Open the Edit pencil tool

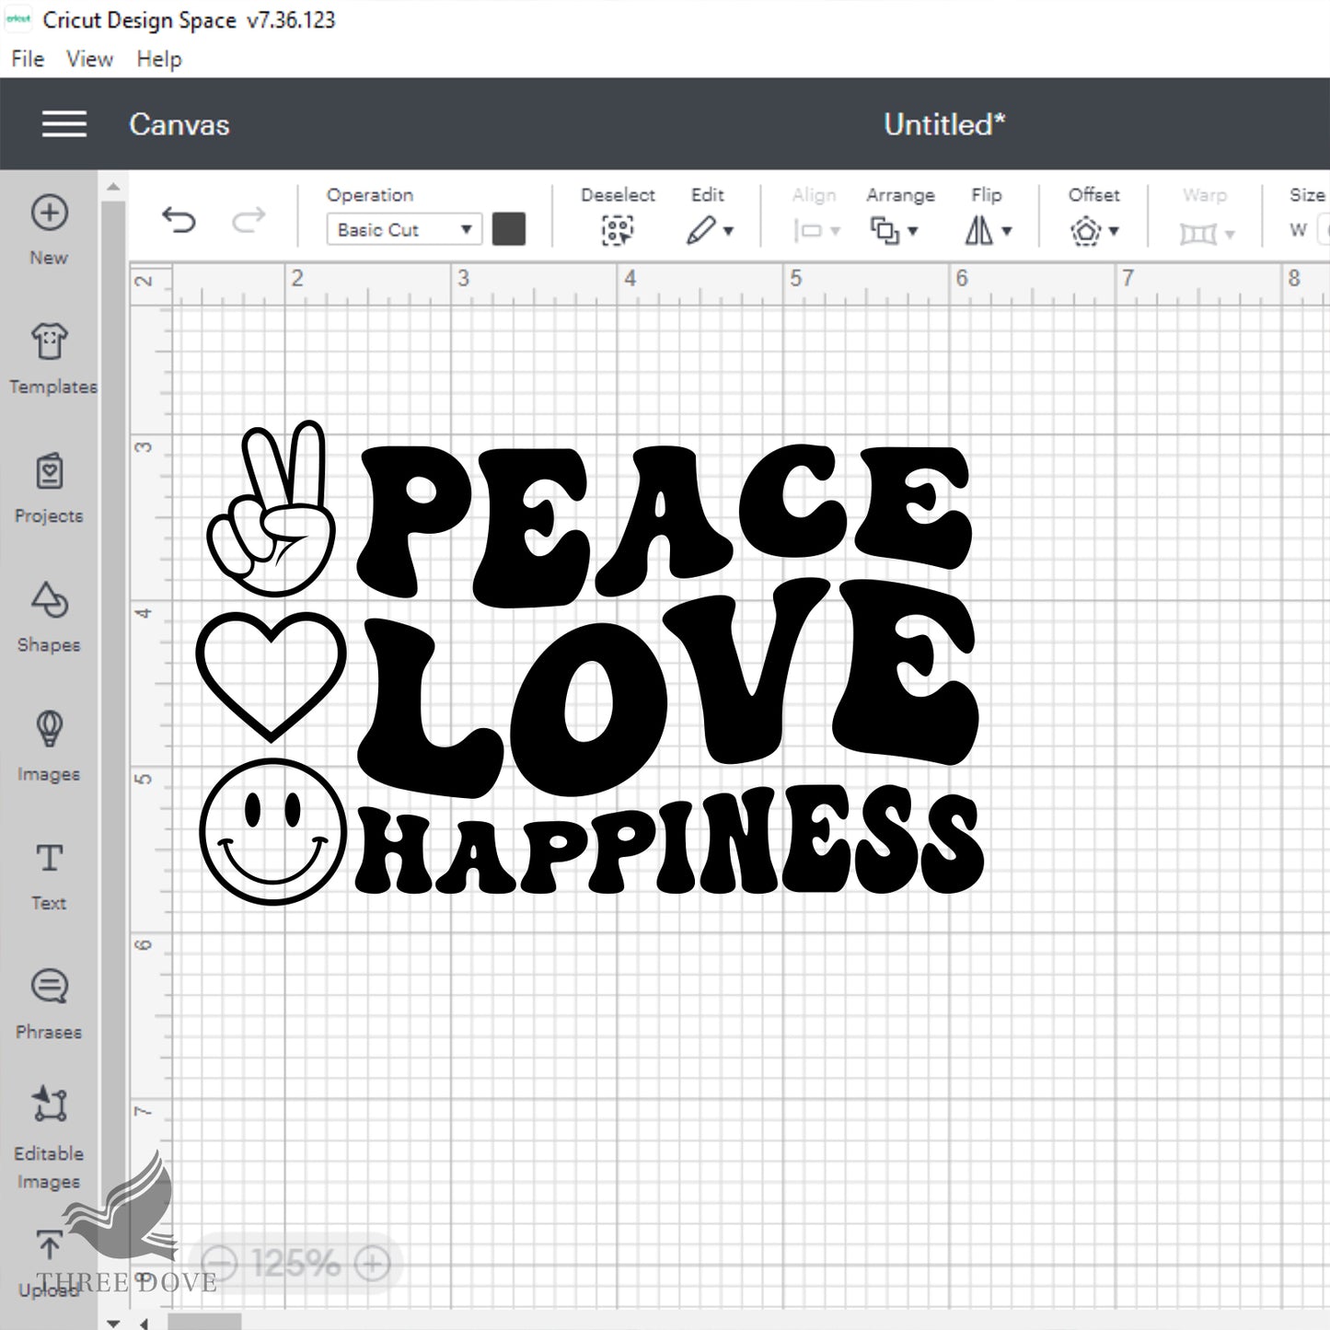700,230
